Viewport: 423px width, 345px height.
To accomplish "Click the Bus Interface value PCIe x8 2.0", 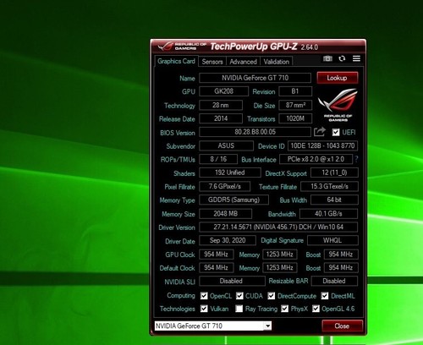I will [316, 159].
